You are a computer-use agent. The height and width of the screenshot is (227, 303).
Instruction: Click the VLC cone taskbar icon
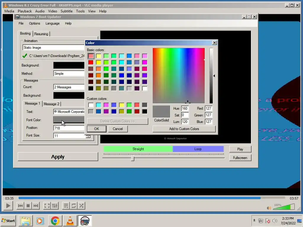tap(70, 221)
